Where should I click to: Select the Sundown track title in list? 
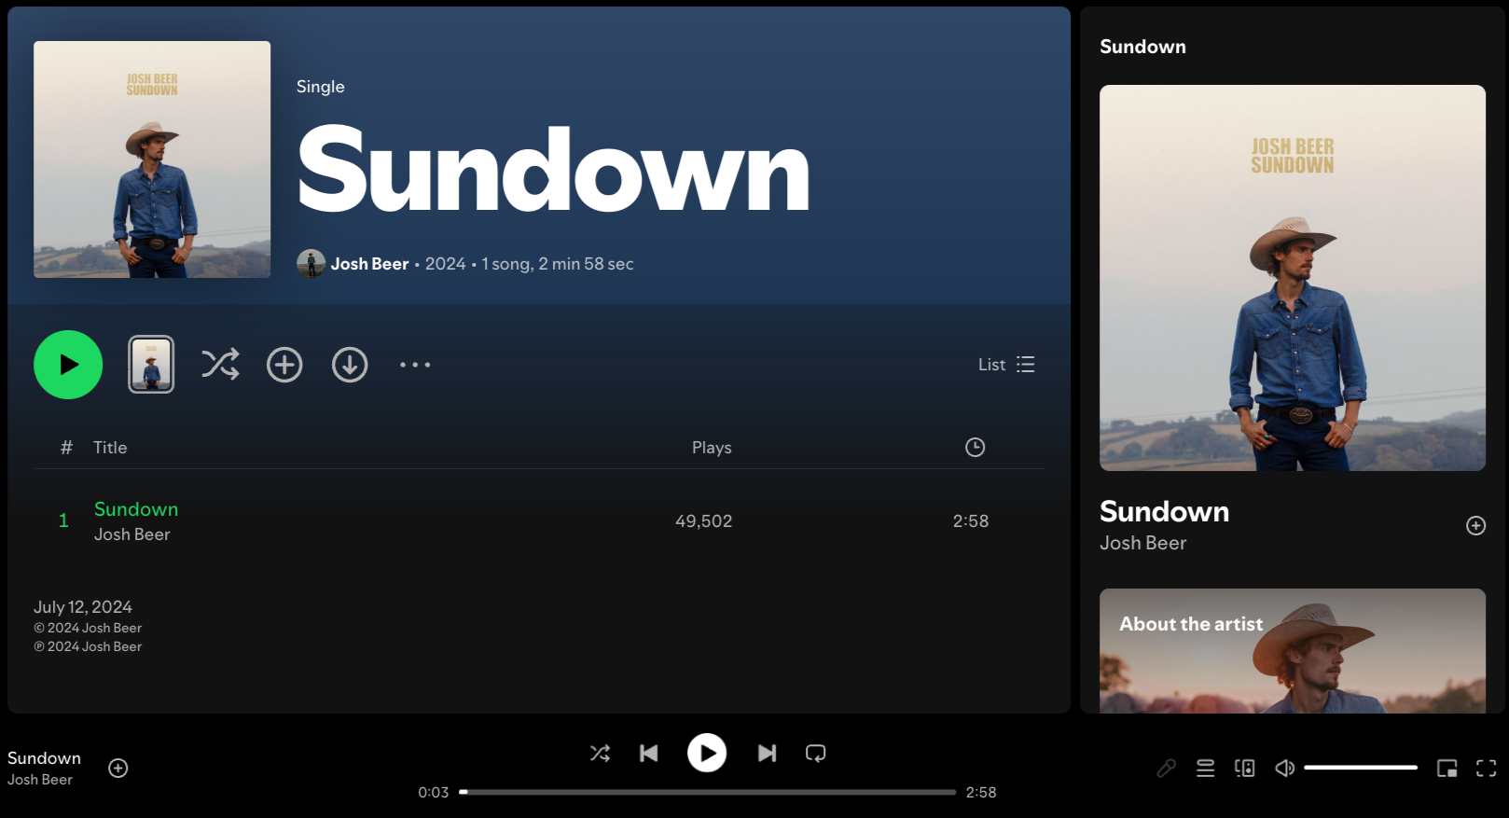click(x=136, y=509)
